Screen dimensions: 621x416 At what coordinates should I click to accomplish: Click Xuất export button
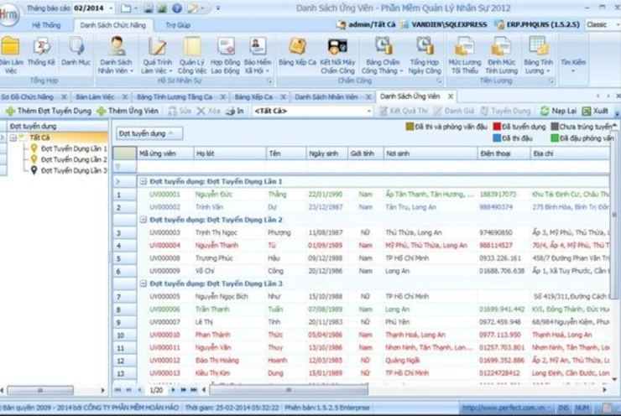[x=595, y=111]
